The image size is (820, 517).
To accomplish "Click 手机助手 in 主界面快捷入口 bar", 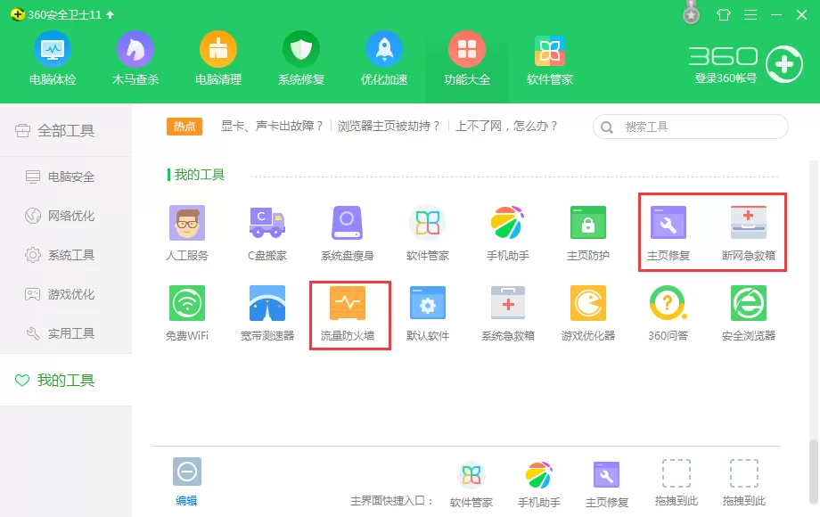I will pos(538,484).
